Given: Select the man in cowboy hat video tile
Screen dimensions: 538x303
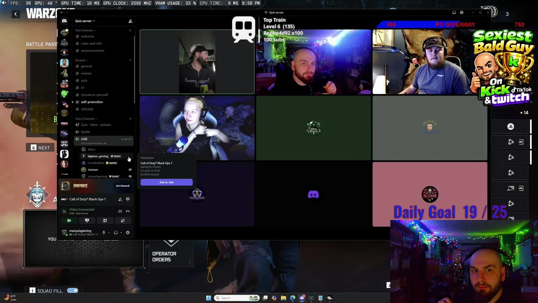Looking at the screenshot, I should click(197, 61).
